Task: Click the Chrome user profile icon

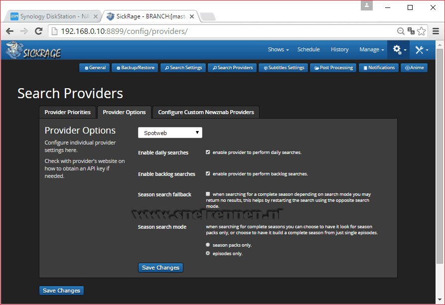Action: pos(367,5)
